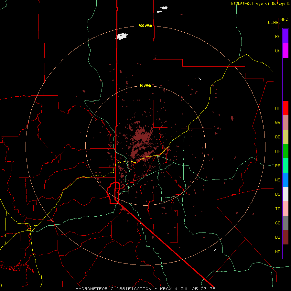Click the RA legend label
291x291 pixels.
(277, 166)
